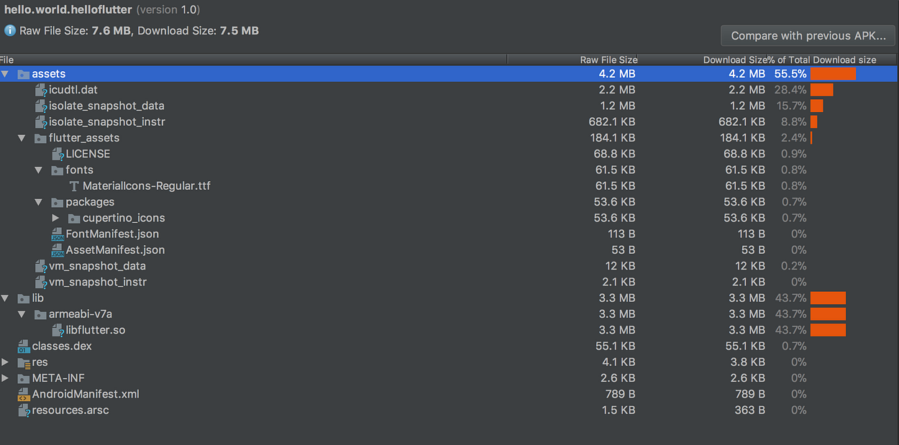899x445 pixels.
Task: Click the icudtl.dat file icon
Action: tap(41, 90)
